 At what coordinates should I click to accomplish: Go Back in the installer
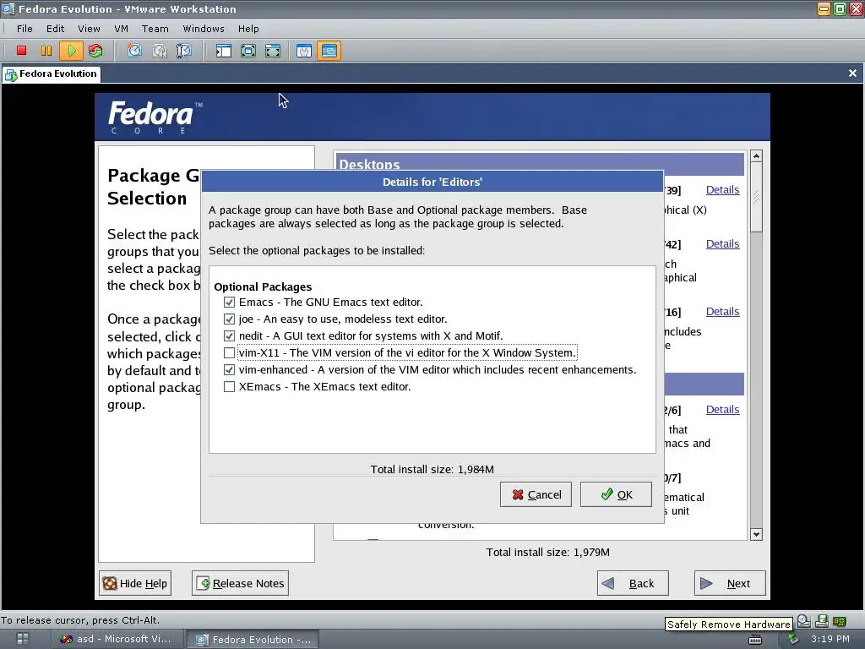point(633,583)
